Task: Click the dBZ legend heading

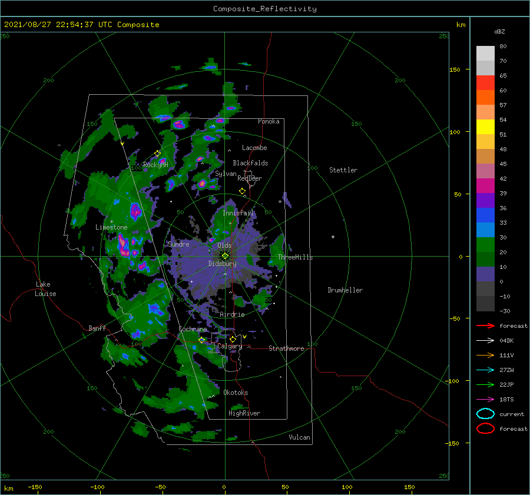Action: (x=499, y=32)
